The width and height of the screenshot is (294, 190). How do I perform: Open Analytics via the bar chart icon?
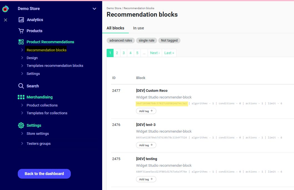(21, 20)
